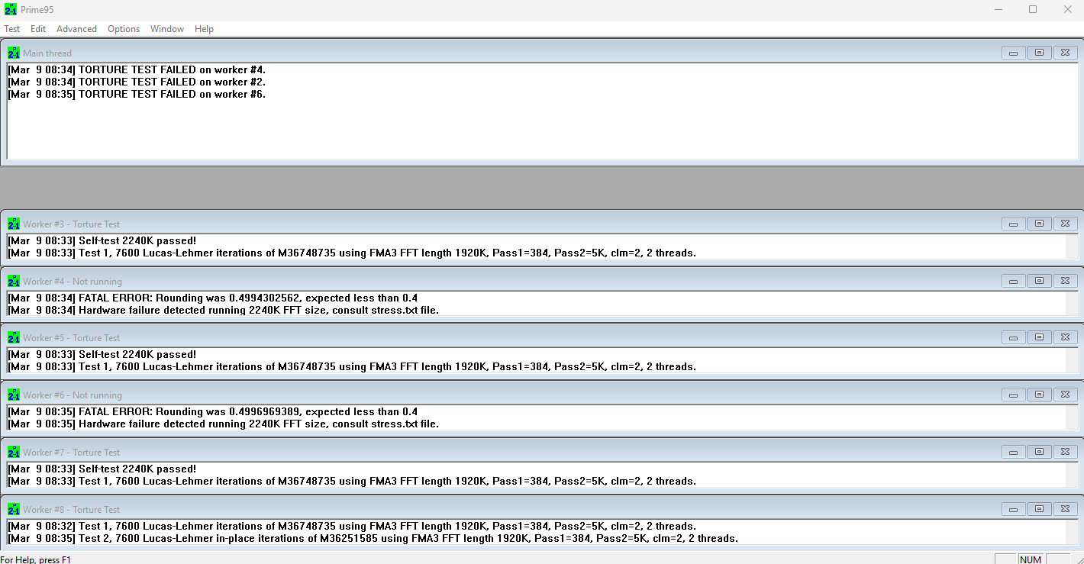Click the 'Test 1, 7600 Lucas-Lehmer' line in Worker #3
1084x564 pixels.
(x=352, y=253)
